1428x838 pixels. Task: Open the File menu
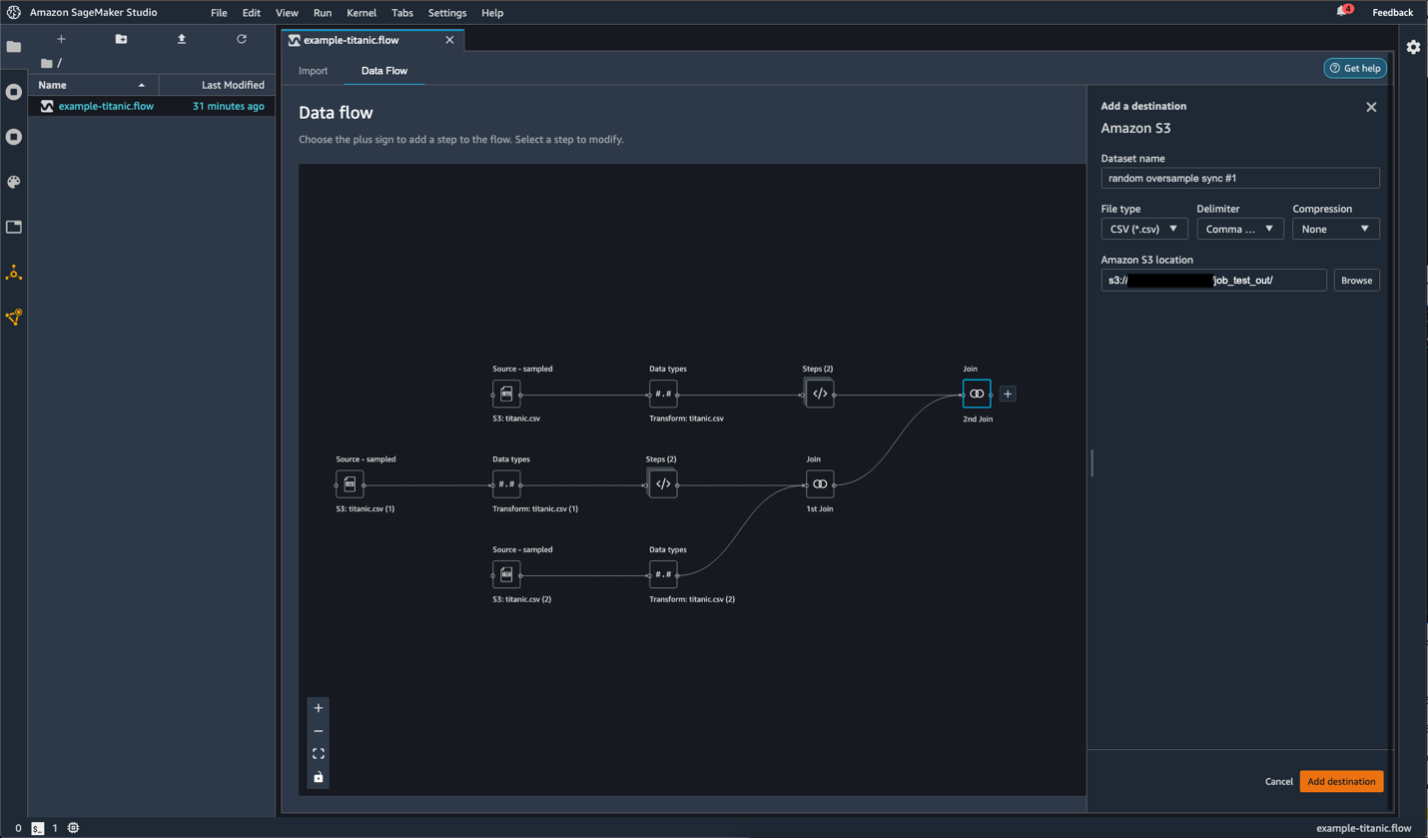219,13
